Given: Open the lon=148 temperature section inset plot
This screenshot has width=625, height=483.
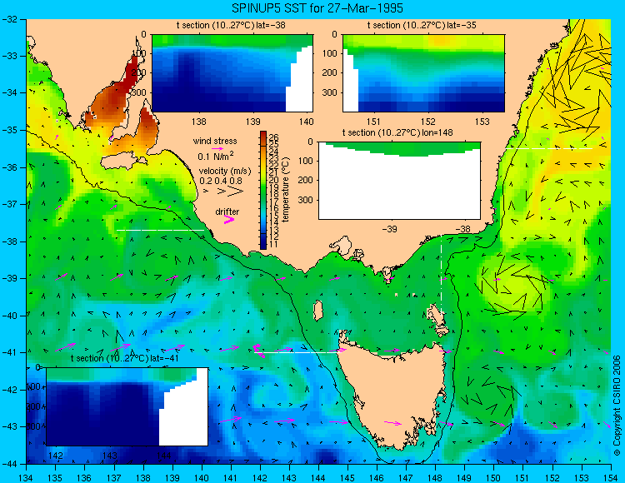Looking at the screenshot, I should [x=399, y=181].
